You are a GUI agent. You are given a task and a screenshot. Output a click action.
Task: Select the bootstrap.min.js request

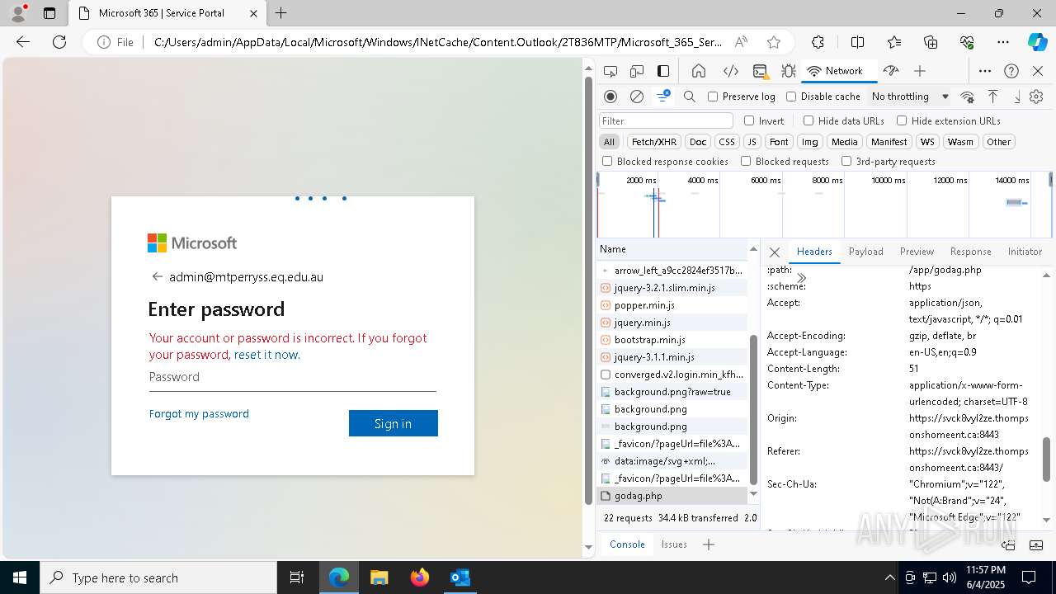[x=672, y=340]
